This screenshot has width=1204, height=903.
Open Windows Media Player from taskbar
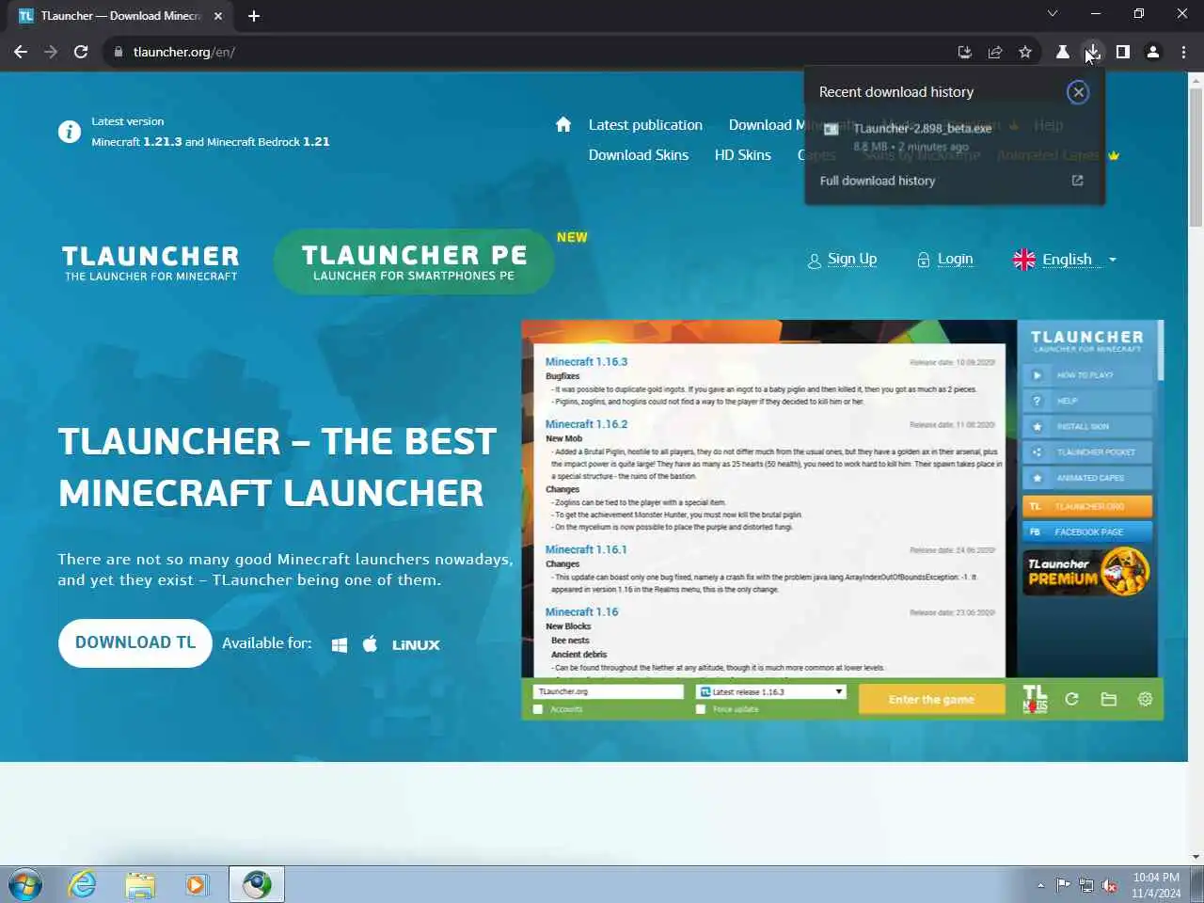pos(197,884)
